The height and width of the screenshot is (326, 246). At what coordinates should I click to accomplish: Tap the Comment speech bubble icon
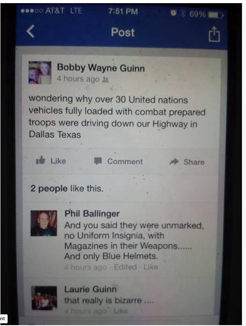click(x=98, y=161)
